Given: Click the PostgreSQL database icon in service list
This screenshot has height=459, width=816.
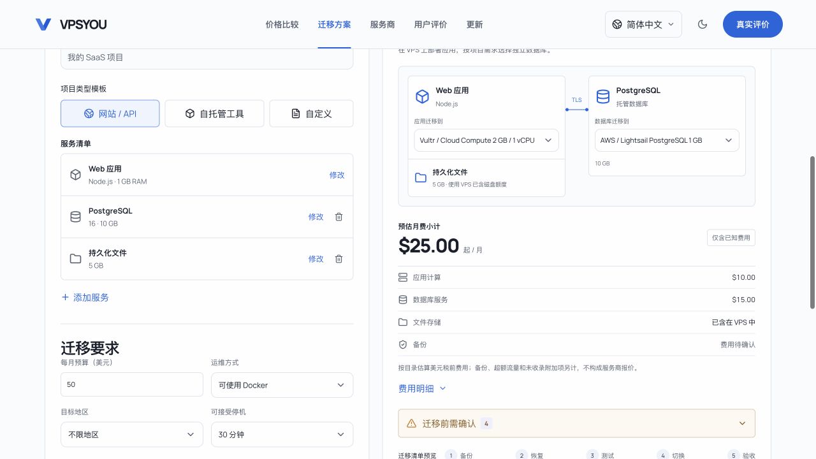Looking at the screenshot, I should (75, 217).
